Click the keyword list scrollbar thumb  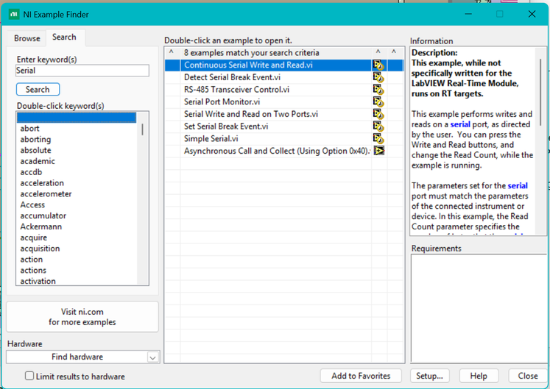(142, 129)
